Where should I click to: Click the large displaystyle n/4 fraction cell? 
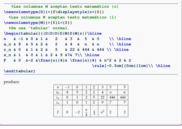pyautogui.click(x=86, y=112)
